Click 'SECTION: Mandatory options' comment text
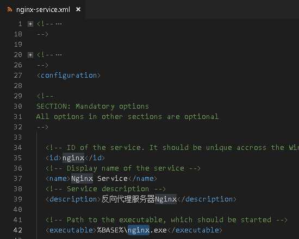This screenshot has height=239, width=299. [x=92, y=106]
